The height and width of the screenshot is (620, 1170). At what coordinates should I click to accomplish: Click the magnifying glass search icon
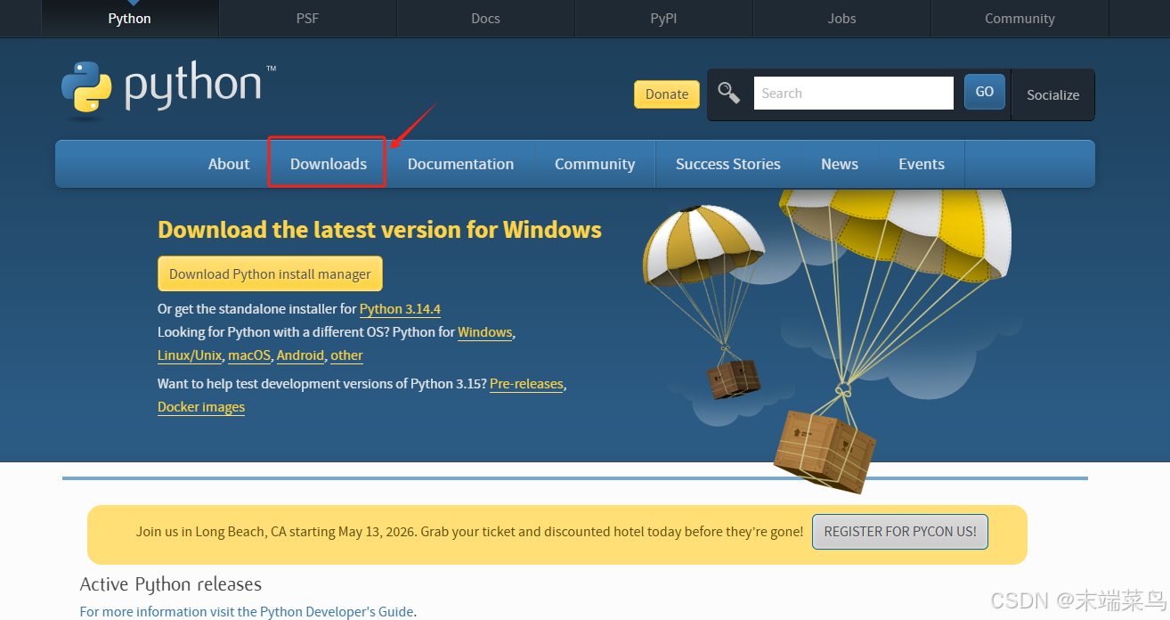(729, 93)
